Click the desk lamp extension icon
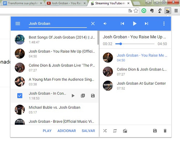 coord(160,11)
